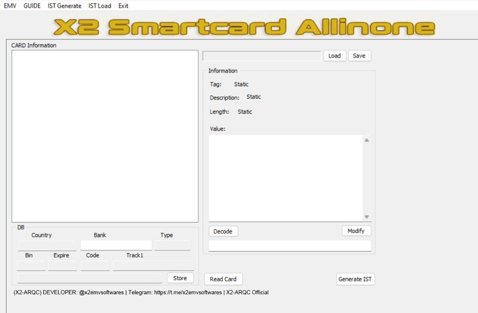Screen dimensions: 478x313
Task: Focus the file path field beside Load
Action: [262, 56]
